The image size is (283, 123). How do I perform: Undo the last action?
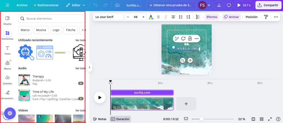pos(96,5)
